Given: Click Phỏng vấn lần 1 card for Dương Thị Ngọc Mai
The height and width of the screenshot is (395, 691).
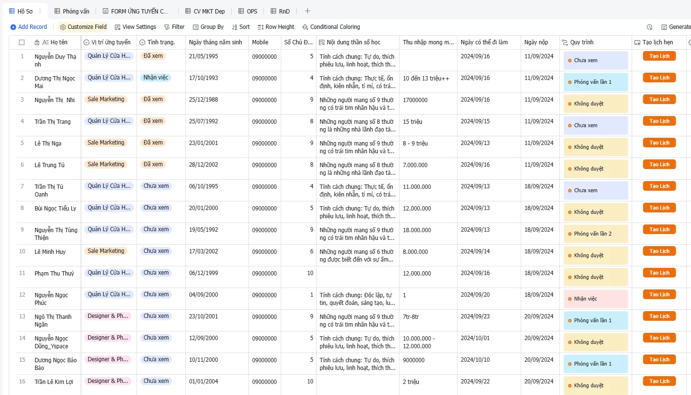Looking at the screenshot, I should [596, 82].
